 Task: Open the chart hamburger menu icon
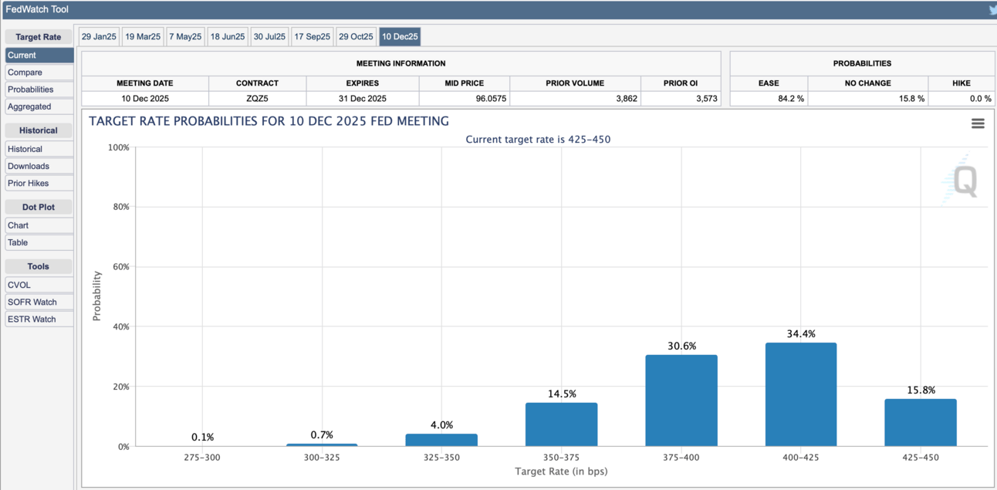pyautogui.click(x=977, y=123)
